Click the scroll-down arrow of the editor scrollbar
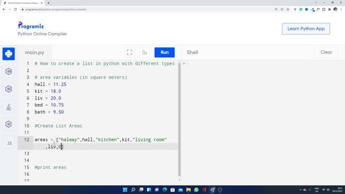This screenshot has height=194, width=345. click(180, 180)
